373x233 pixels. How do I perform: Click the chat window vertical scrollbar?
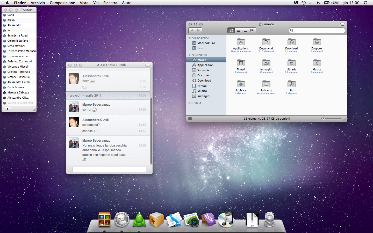tap(151, 131)
